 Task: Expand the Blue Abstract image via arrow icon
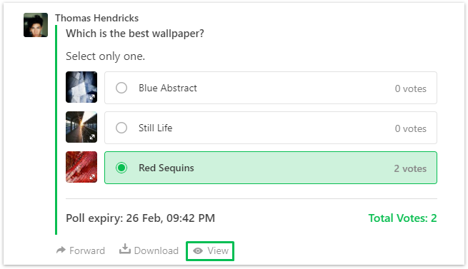click(x=92, y=97)
